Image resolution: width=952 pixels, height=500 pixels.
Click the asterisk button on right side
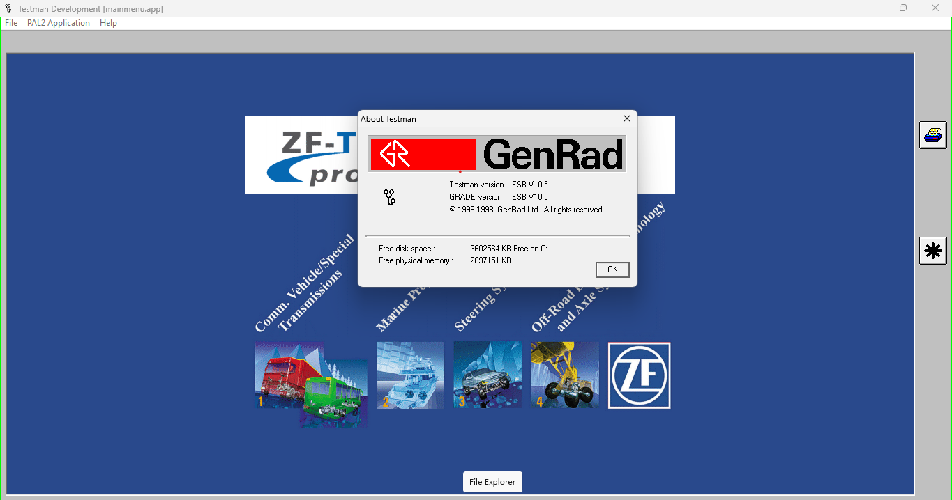[x=933, y=250]
